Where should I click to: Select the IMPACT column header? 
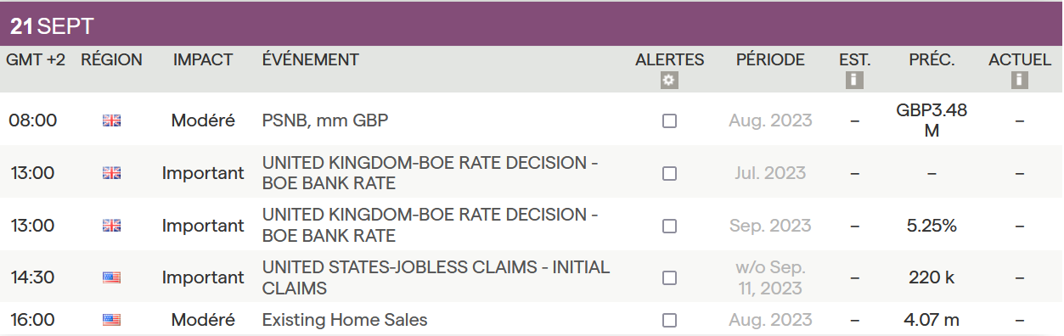[203, 60]
